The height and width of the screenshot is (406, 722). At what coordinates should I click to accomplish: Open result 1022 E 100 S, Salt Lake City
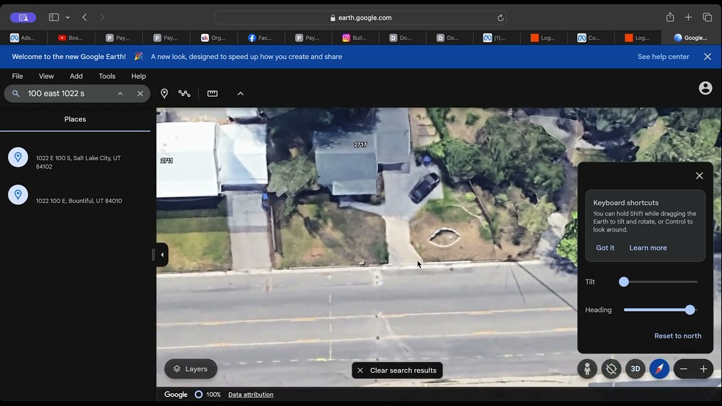[75, 162]
